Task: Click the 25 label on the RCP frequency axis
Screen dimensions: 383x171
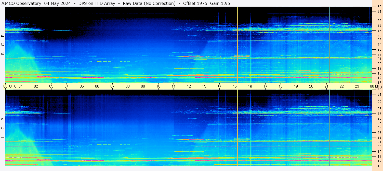Action: [x=379, y=40]
